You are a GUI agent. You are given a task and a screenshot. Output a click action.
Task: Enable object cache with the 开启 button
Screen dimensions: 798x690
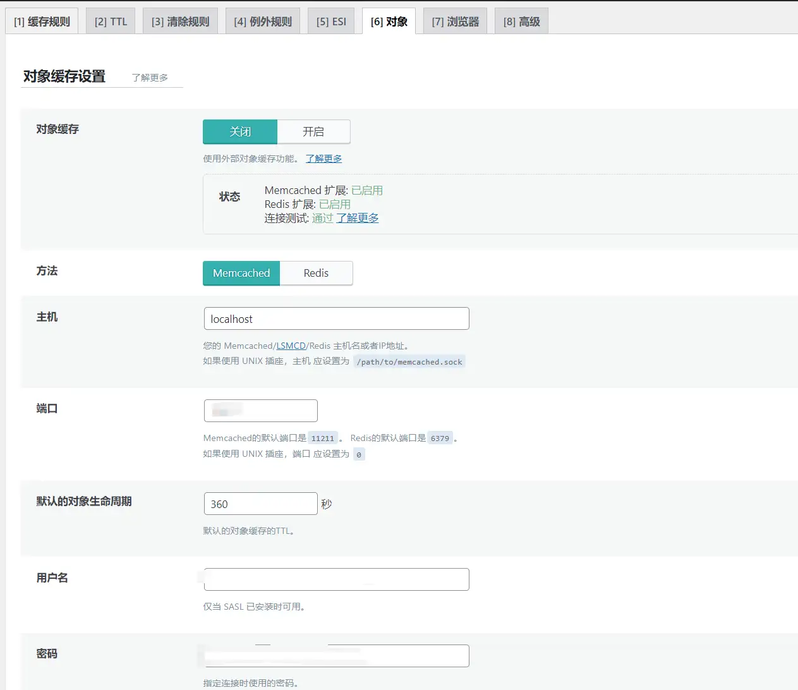click(313, 131)
